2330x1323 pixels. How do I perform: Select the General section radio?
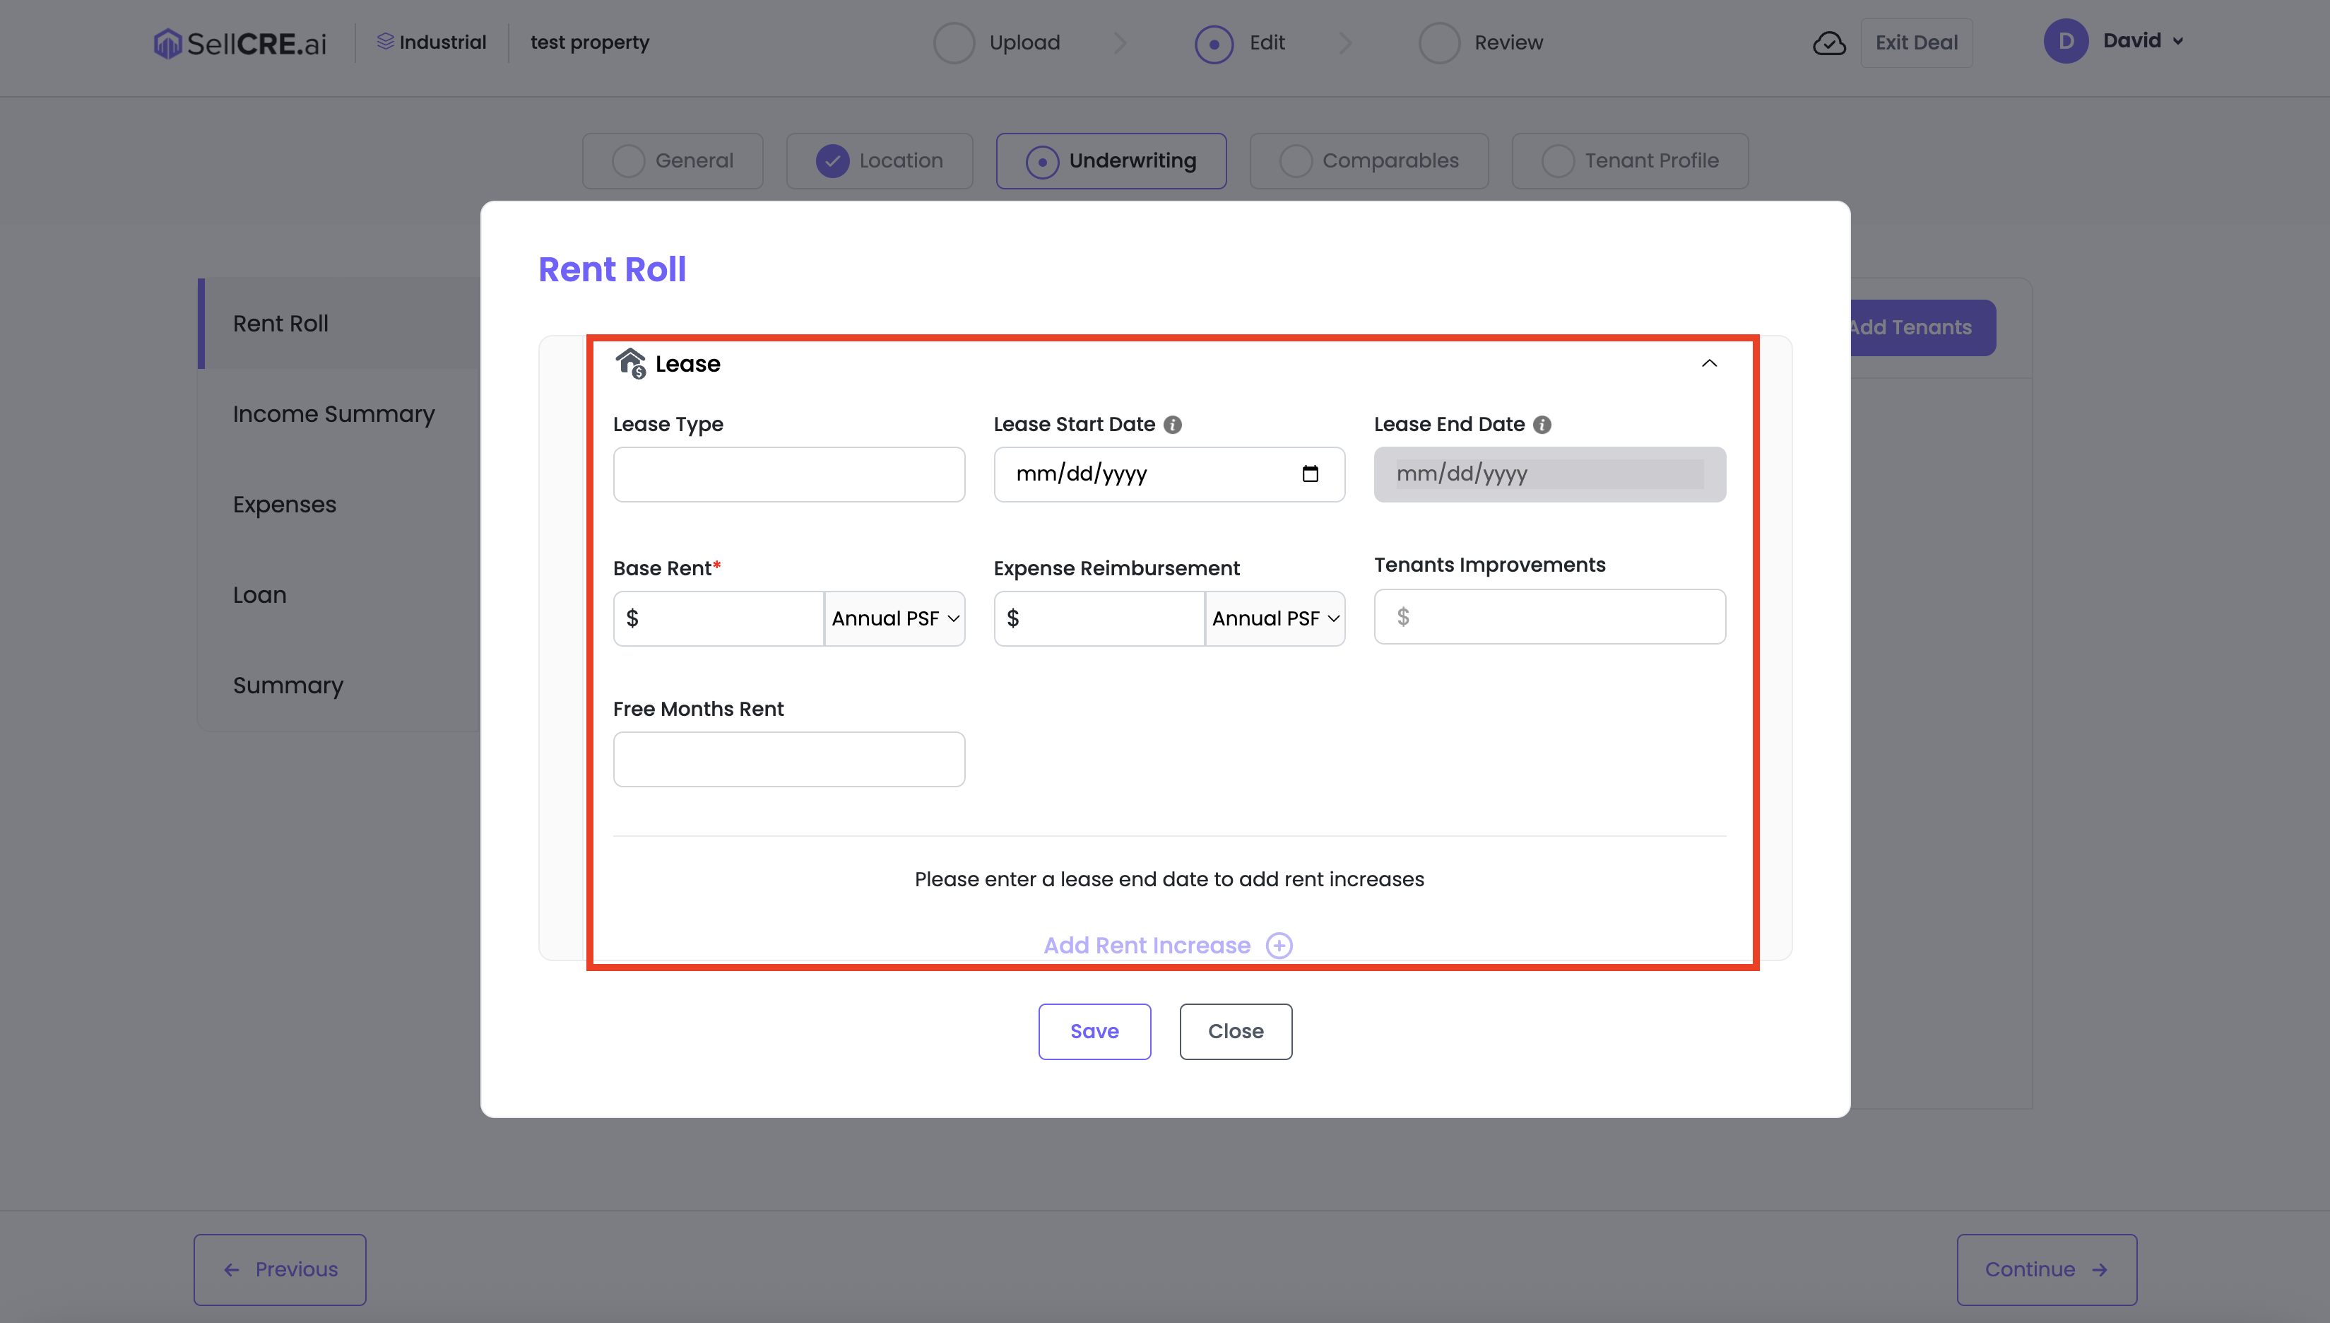coord(627,161)
